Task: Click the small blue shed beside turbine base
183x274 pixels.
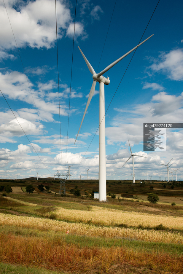Action: point(96,195)
